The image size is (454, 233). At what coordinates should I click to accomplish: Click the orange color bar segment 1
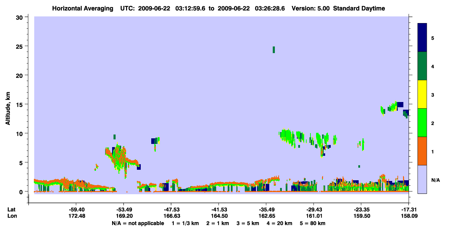click(x=422, y=151)
